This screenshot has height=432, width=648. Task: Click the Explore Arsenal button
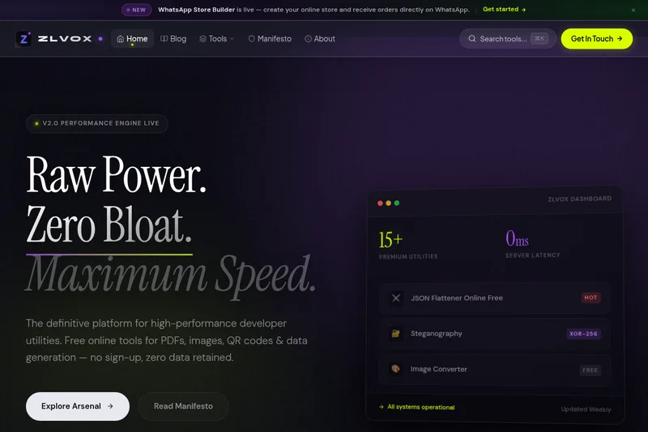[78, 406]
